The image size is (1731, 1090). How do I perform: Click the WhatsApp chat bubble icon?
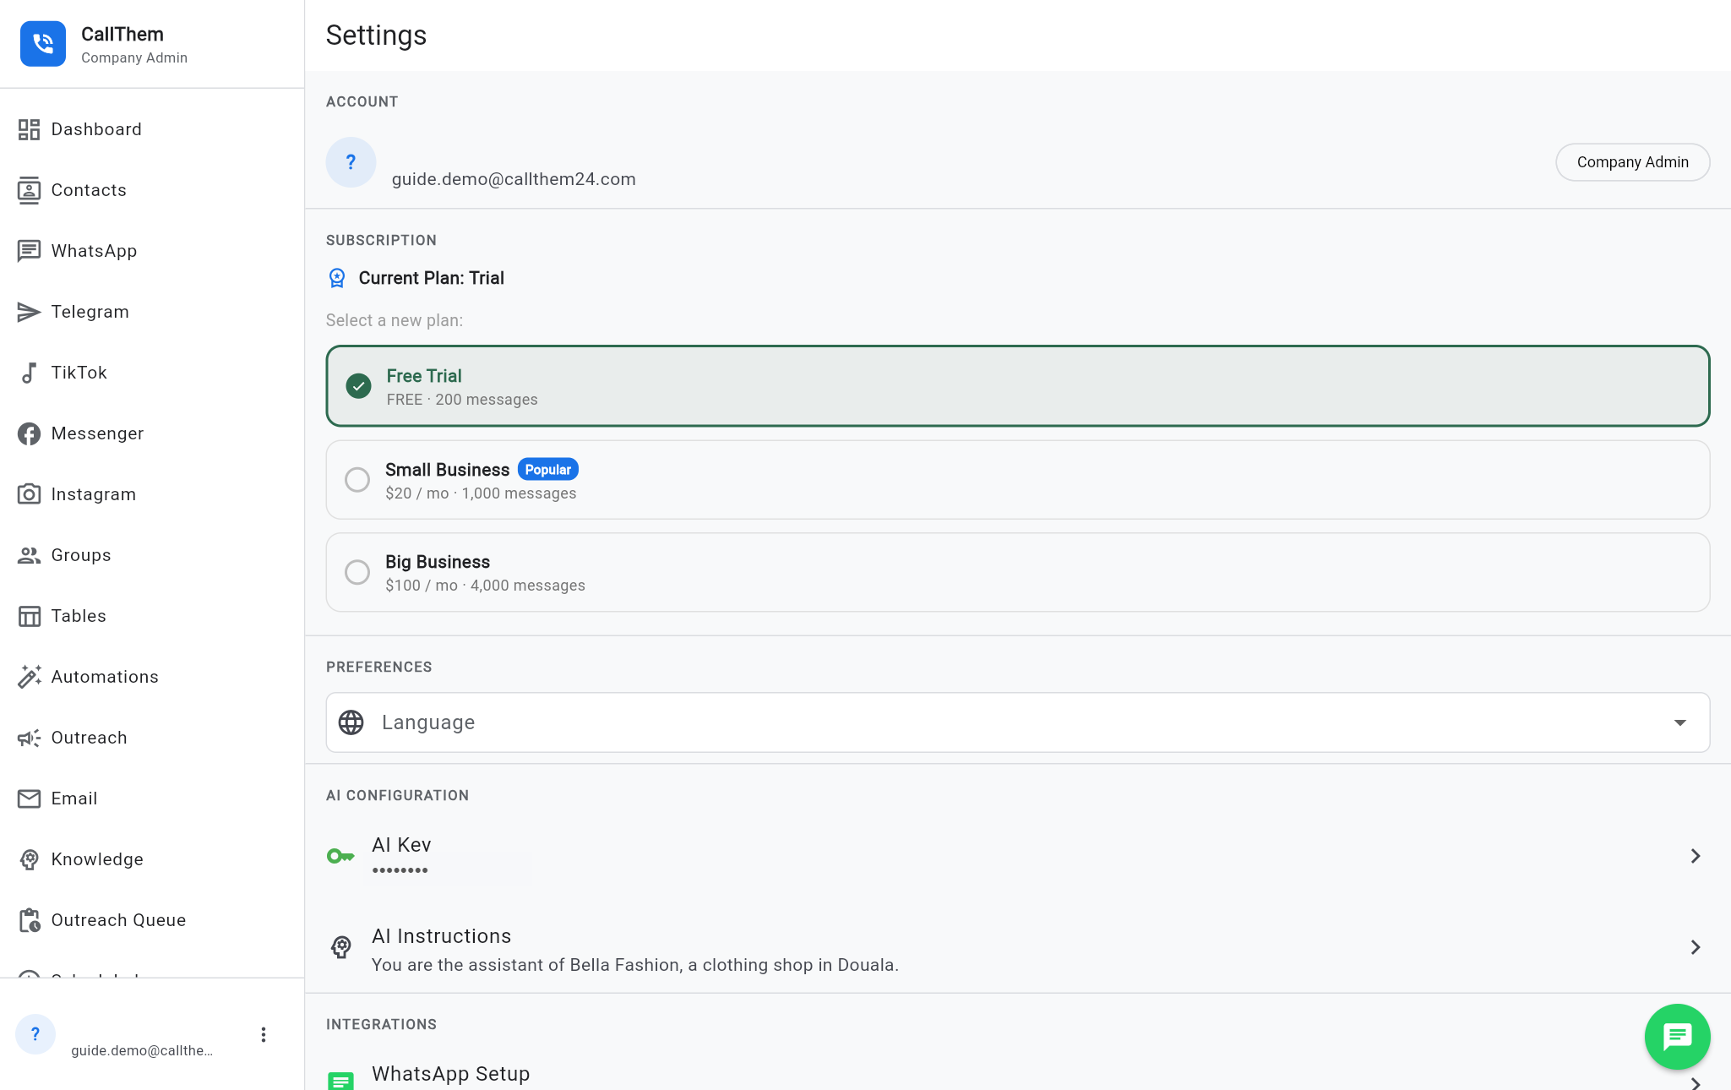coord(29,251)
